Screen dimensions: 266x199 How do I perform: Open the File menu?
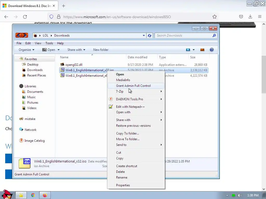(19, 43)
